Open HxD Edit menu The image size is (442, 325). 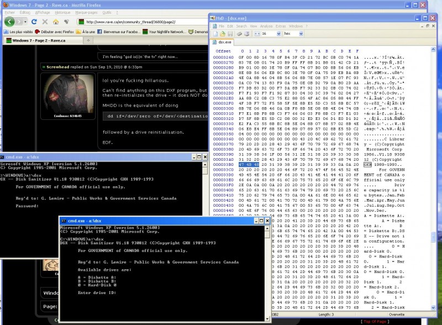click(x=230, y=26)
